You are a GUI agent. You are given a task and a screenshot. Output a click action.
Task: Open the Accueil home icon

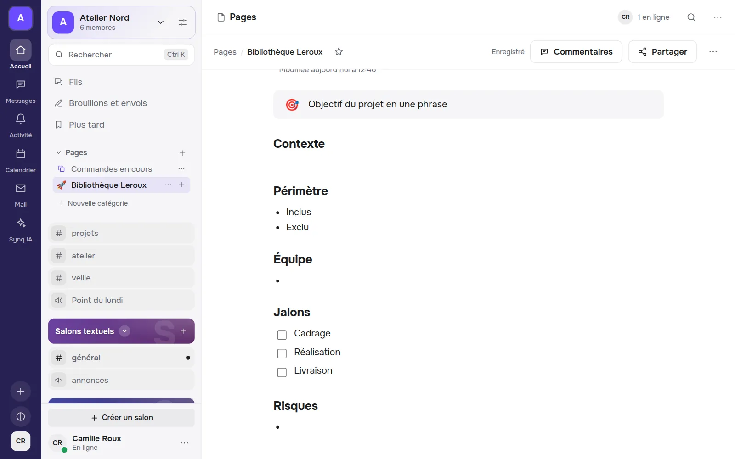[21, 50]
